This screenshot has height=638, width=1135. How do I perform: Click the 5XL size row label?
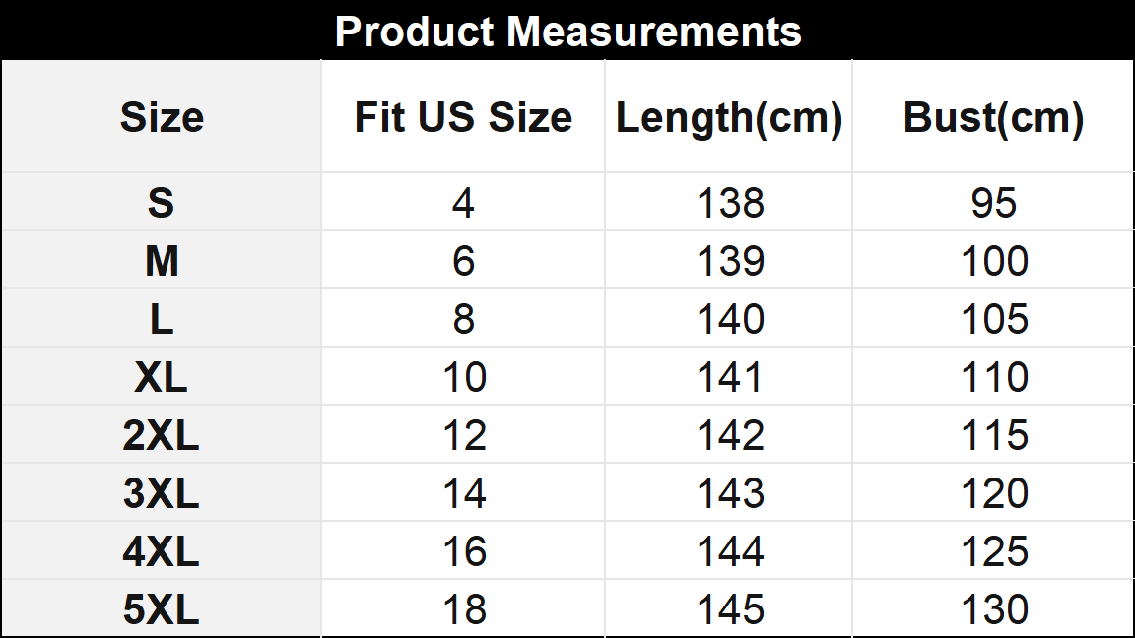[x=162, y=609]
